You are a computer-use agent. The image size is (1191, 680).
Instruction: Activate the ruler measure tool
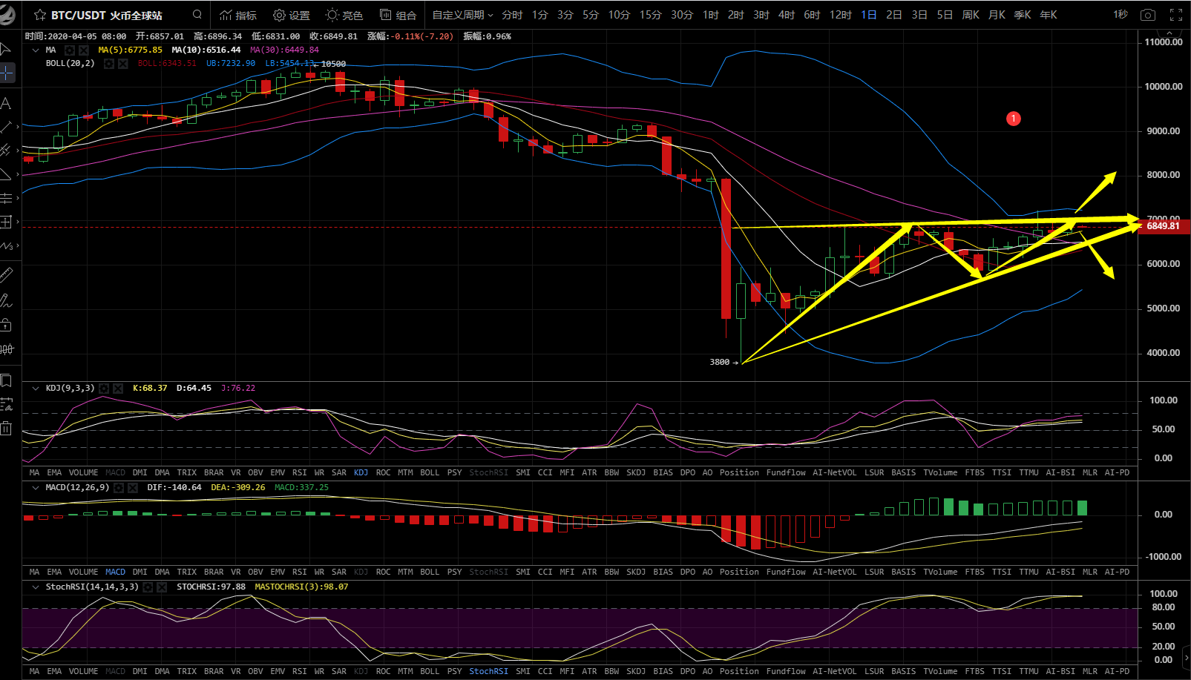point(6,275)
